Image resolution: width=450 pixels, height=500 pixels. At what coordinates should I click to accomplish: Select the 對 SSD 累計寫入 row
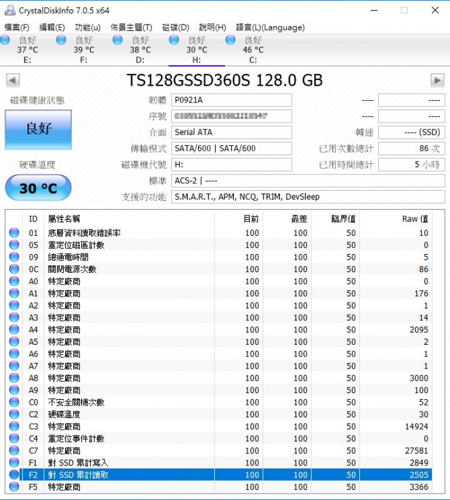point(219,463)
